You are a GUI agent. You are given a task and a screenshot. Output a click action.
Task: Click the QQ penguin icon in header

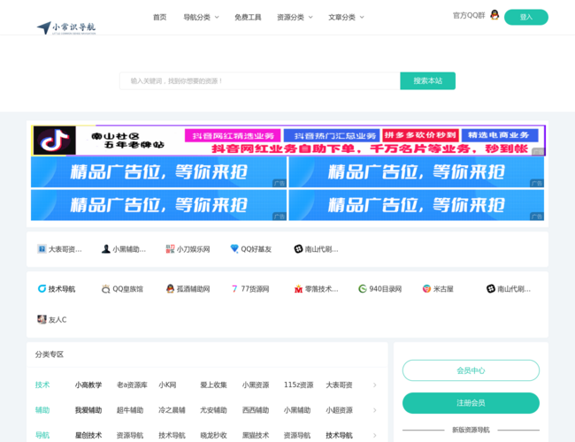tap(494, 15)
